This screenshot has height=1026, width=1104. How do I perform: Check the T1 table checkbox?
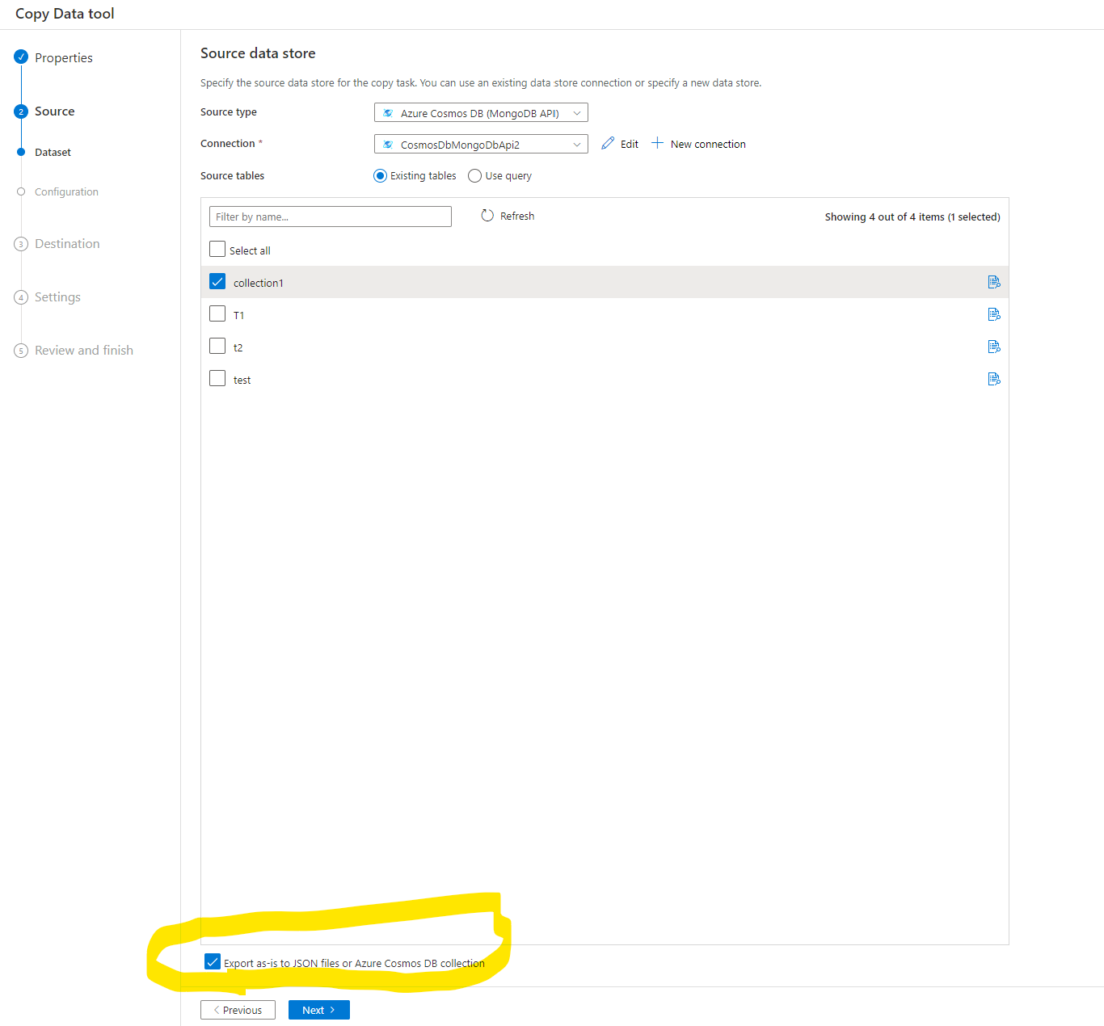[217, 313]
